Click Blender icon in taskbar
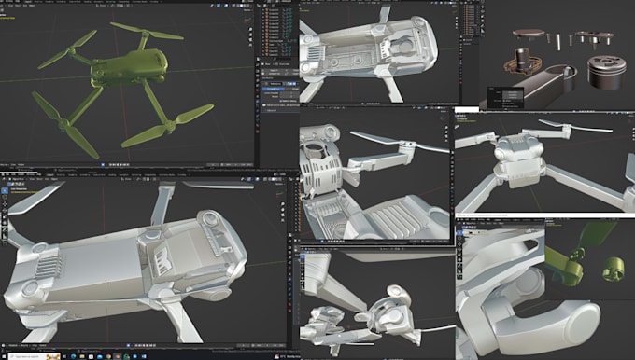 pos(118,356)
